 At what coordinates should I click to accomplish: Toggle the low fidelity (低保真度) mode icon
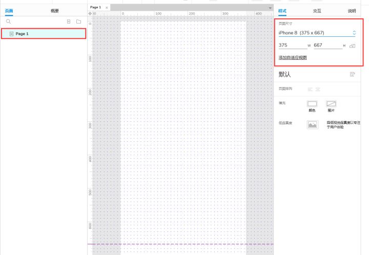[312, 124]
